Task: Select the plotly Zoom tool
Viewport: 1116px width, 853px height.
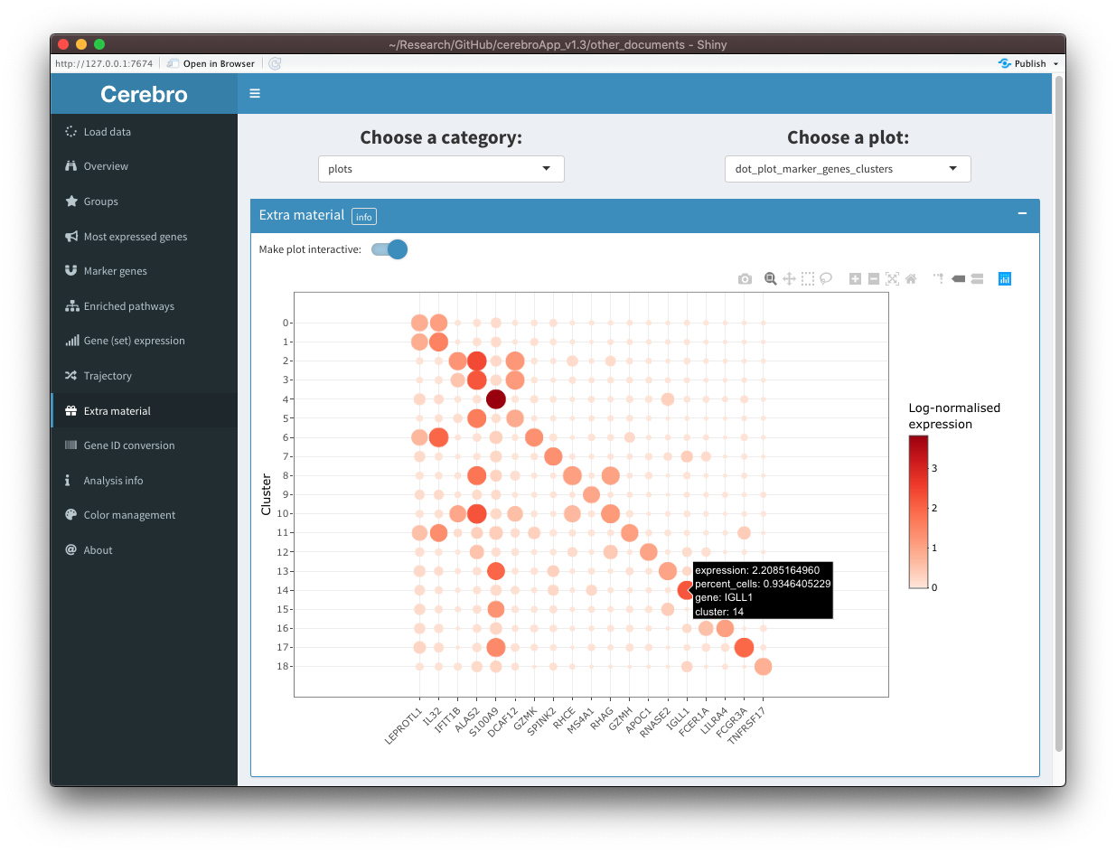Action: coord(771,279)
